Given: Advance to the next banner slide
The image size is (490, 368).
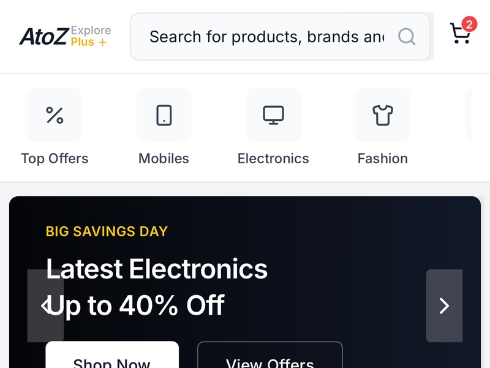Looking at the screenshot, I should click(444, 305).
